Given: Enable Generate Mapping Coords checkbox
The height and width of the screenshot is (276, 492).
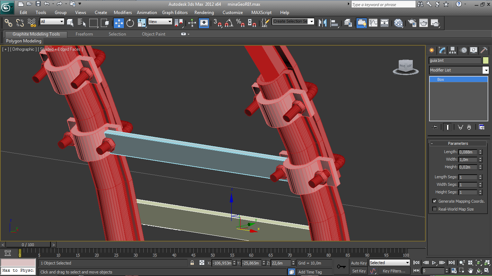Looking at the screenshot, I should tap(434, 201).
